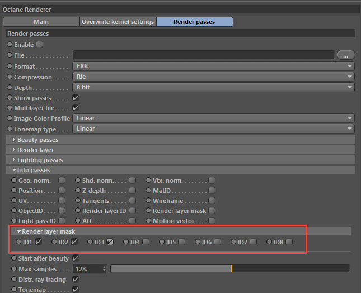This screenshot has height=293, width=361.
Task: Open the Overwrite kernel settings tab
Action: [x=118, y=22]
